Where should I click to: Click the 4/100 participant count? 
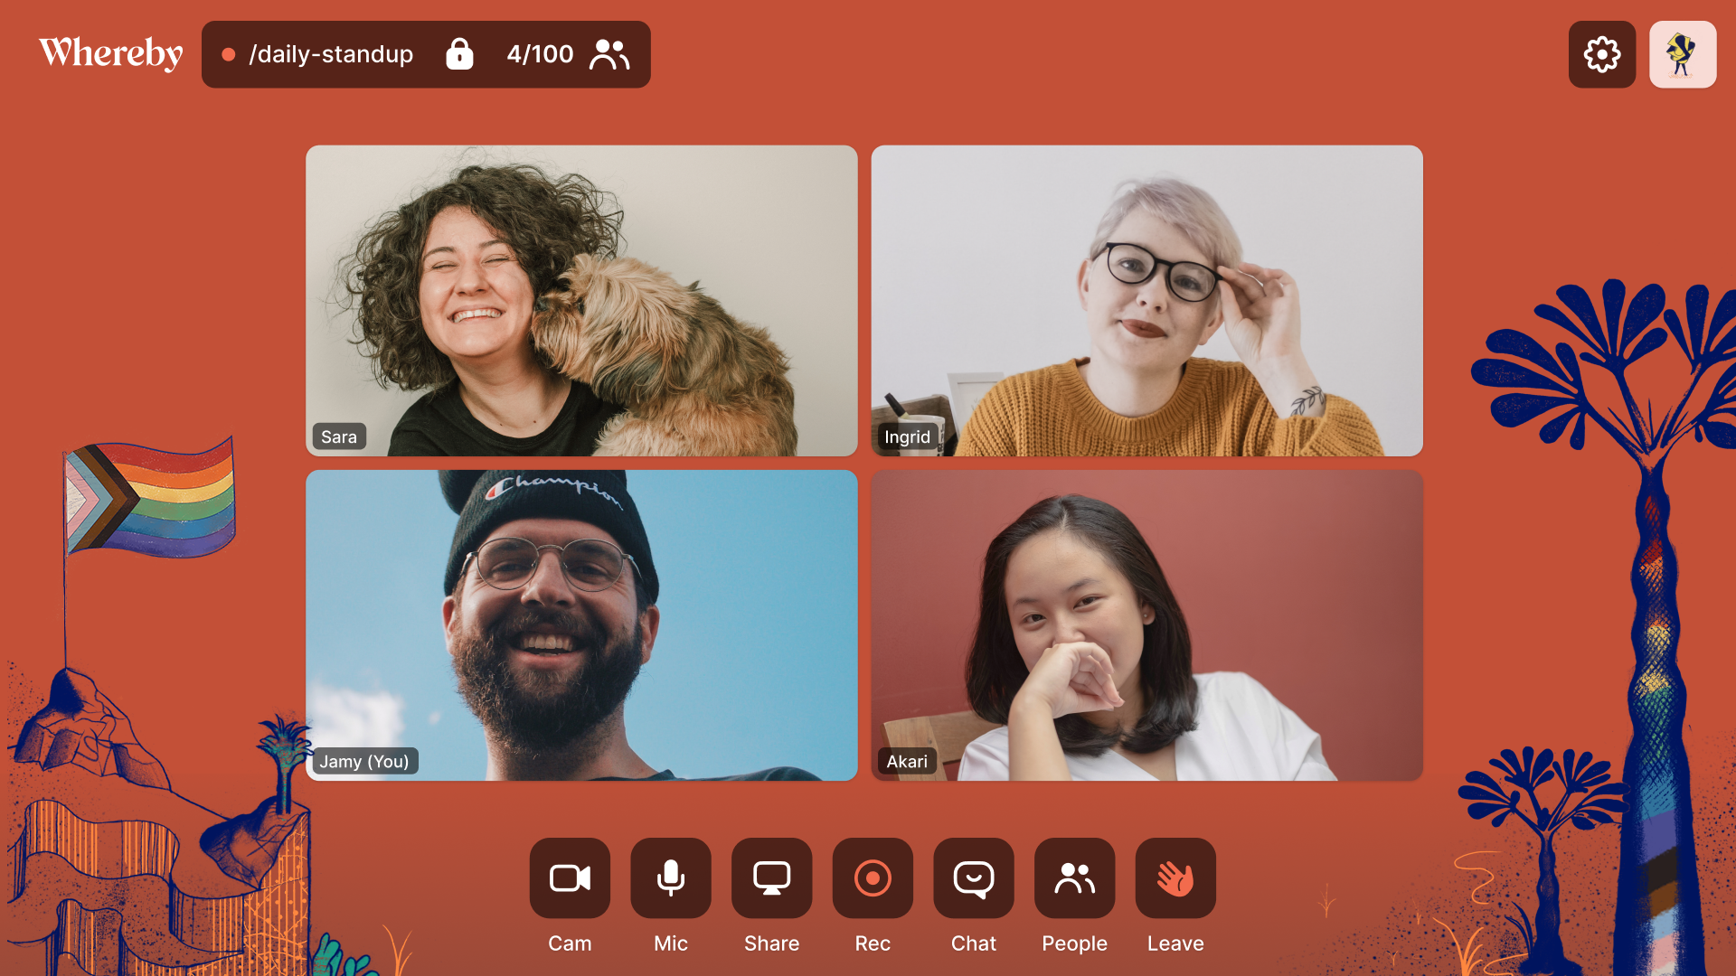pyautogui.click(x=540, y=54)
